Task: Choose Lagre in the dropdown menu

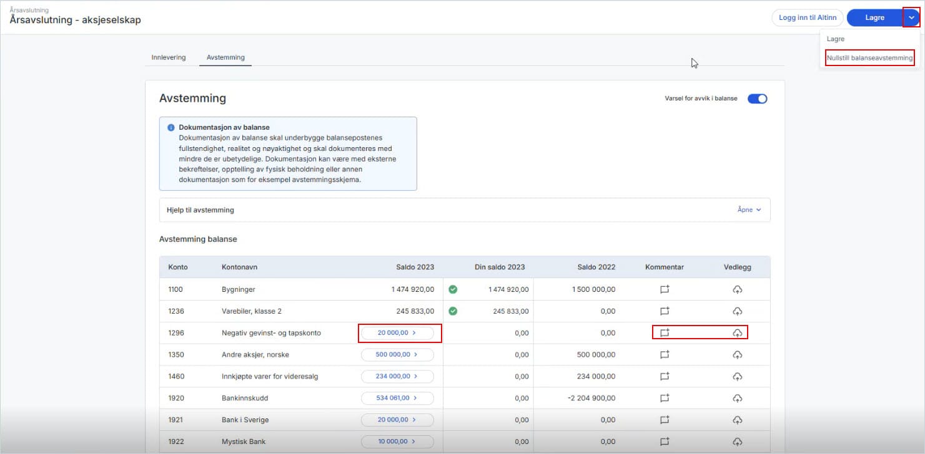Action: (836, 39)
